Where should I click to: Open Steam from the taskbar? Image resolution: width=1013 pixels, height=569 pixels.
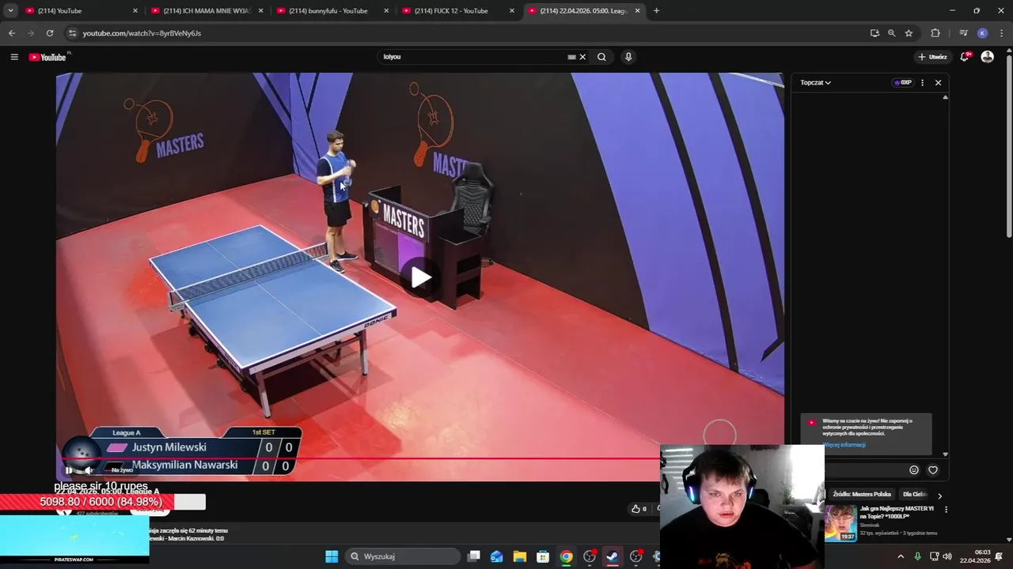click(612, 556)
